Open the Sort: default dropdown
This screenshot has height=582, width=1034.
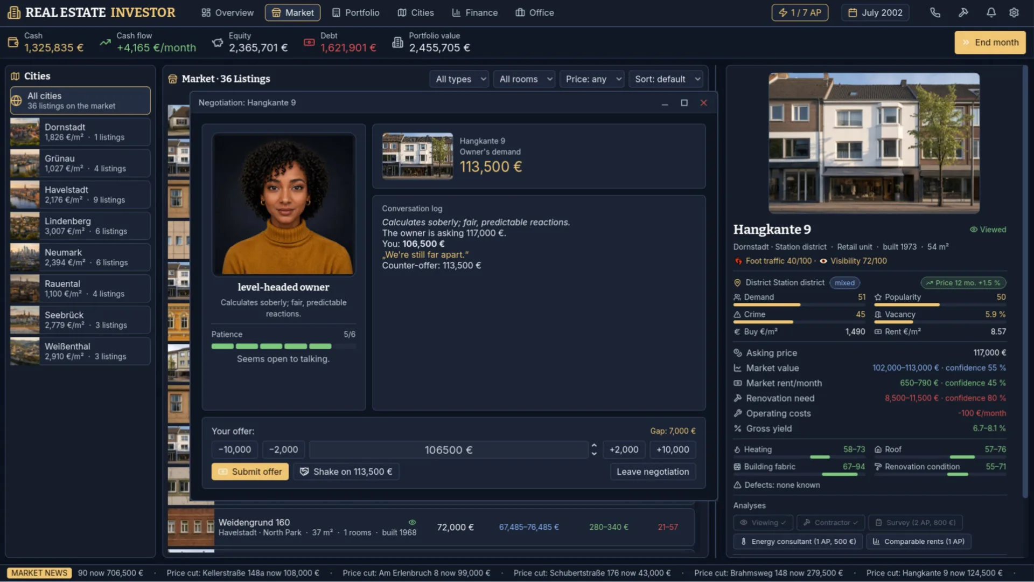[666, 79]
